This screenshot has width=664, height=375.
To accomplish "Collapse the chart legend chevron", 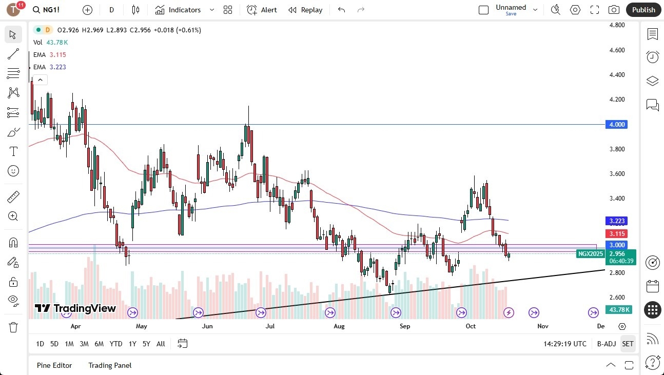I will coord(40,80).
